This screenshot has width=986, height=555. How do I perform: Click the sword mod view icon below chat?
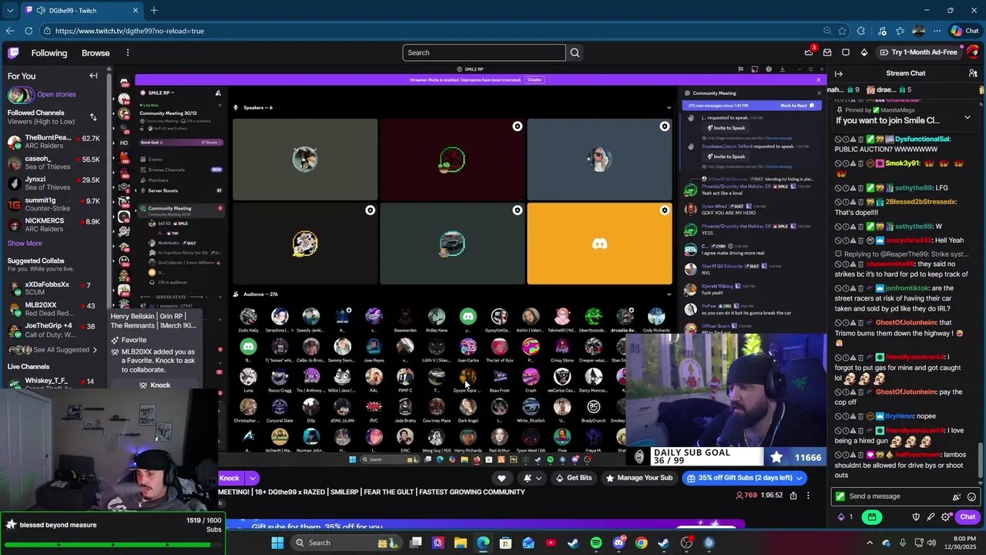coord(931,517)
